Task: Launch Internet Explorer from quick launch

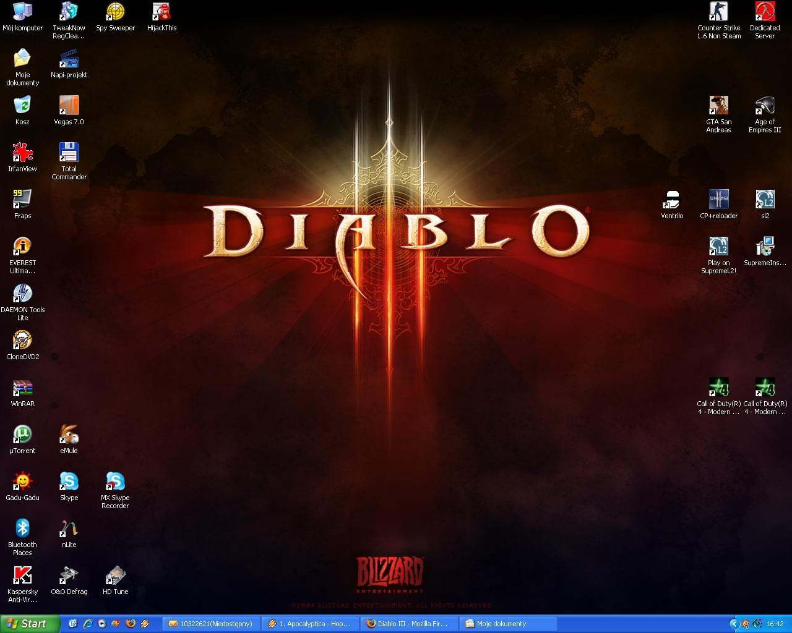Action: tap(87, 624)
